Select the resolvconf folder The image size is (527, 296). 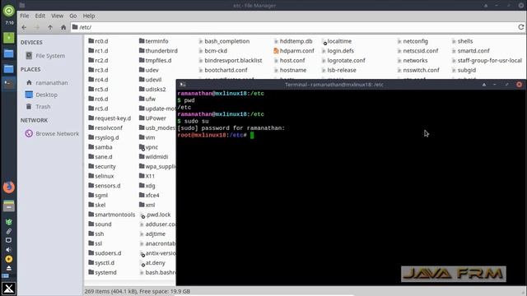click(x=105, y=128)
